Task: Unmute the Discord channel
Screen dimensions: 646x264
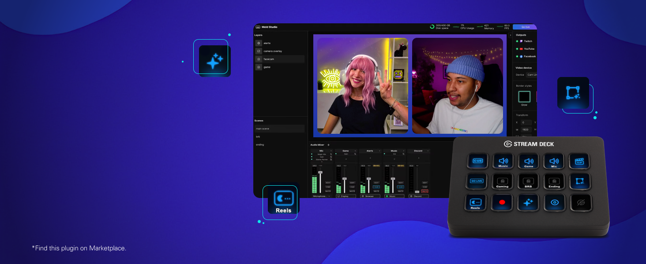Action: [424, 191]
